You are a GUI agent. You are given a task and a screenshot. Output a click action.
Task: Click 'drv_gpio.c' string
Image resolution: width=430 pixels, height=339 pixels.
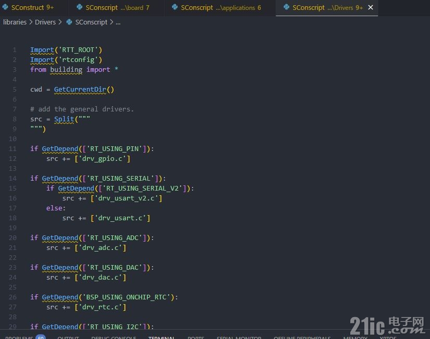coord(102,159)
